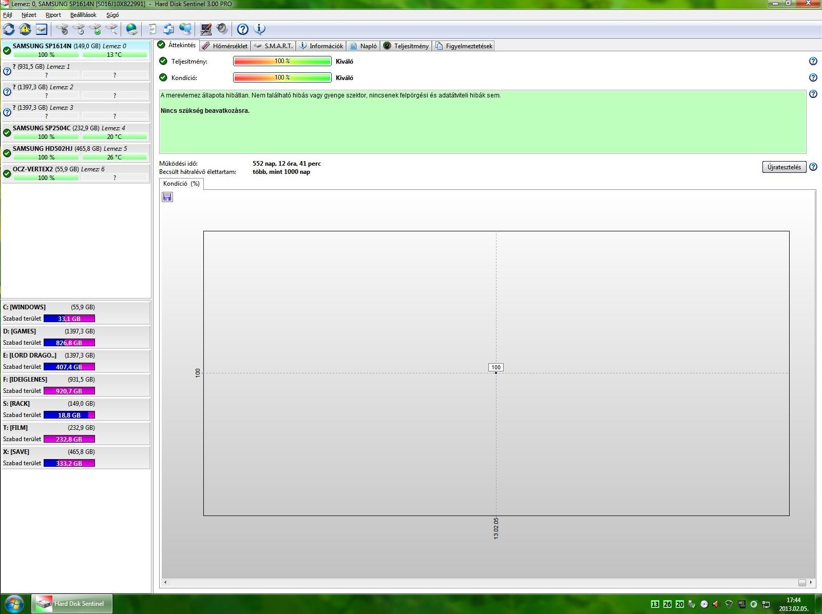Select the unknown 931,5 GB disk Lemez 1
Viewport: 822px width, 614px height.
point(76,71)
